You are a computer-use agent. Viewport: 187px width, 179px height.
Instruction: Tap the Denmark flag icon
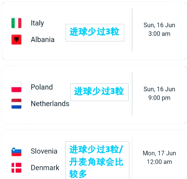tap(16, 168)
